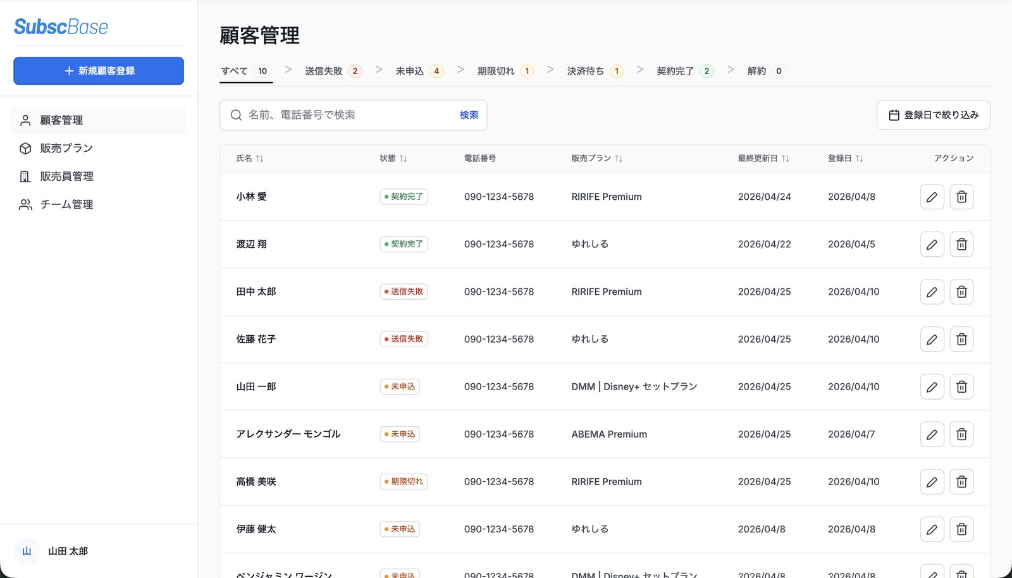Open the 契約完了 tab
The height and width of the screenshot is (578, 1012).
(x=685, y=71)
